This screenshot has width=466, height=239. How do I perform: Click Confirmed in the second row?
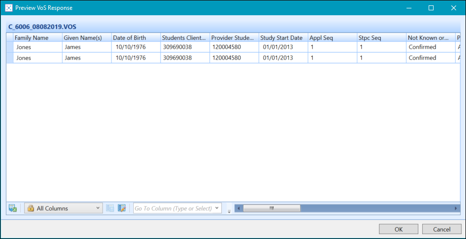422,58
